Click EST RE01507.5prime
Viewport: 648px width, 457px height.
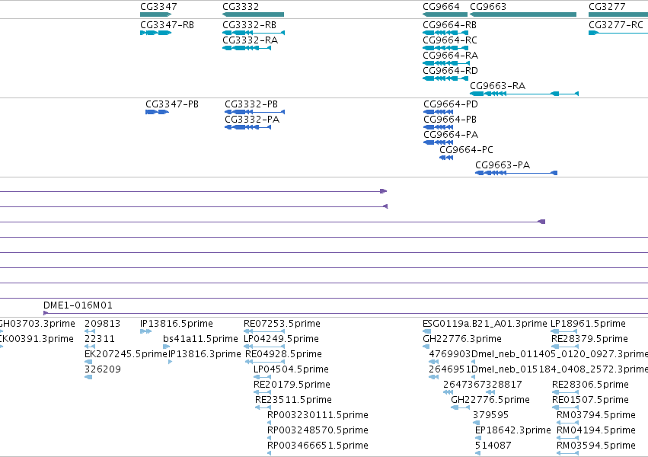coord(591,400)
